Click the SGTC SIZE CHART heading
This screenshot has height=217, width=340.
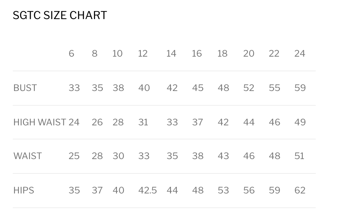60,15
